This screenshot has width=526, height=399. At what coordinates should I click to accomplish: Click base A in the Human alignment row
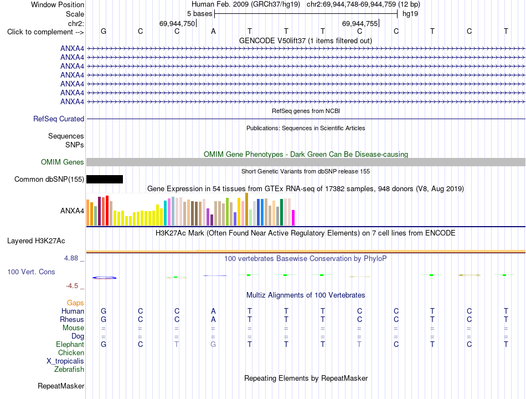click(213, 311)
